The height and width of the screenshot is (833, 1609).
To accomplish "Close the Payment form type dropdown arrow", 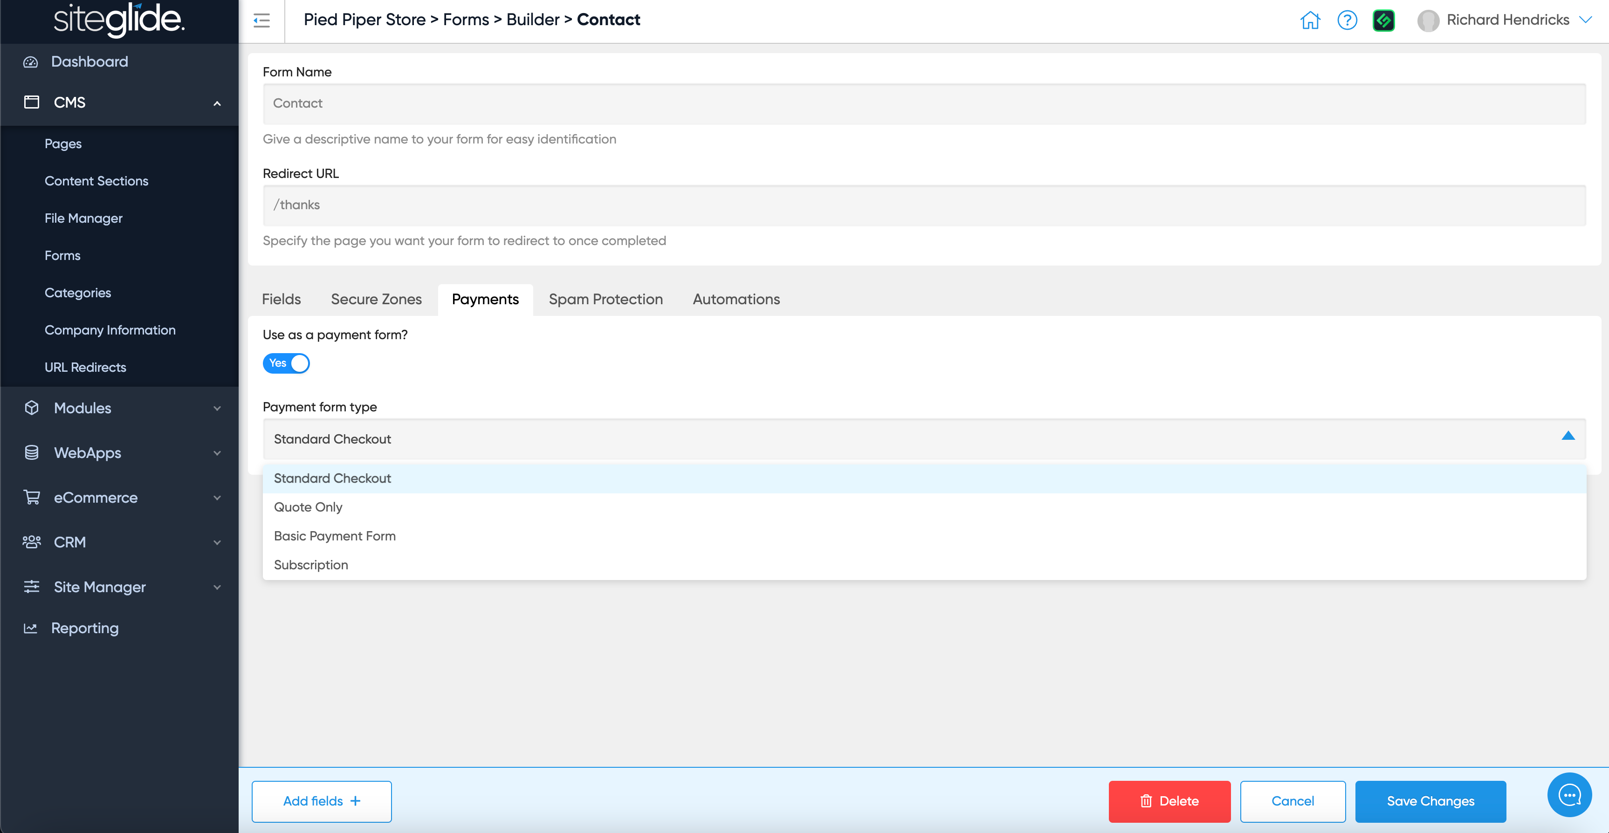I will coord(1568,436).
